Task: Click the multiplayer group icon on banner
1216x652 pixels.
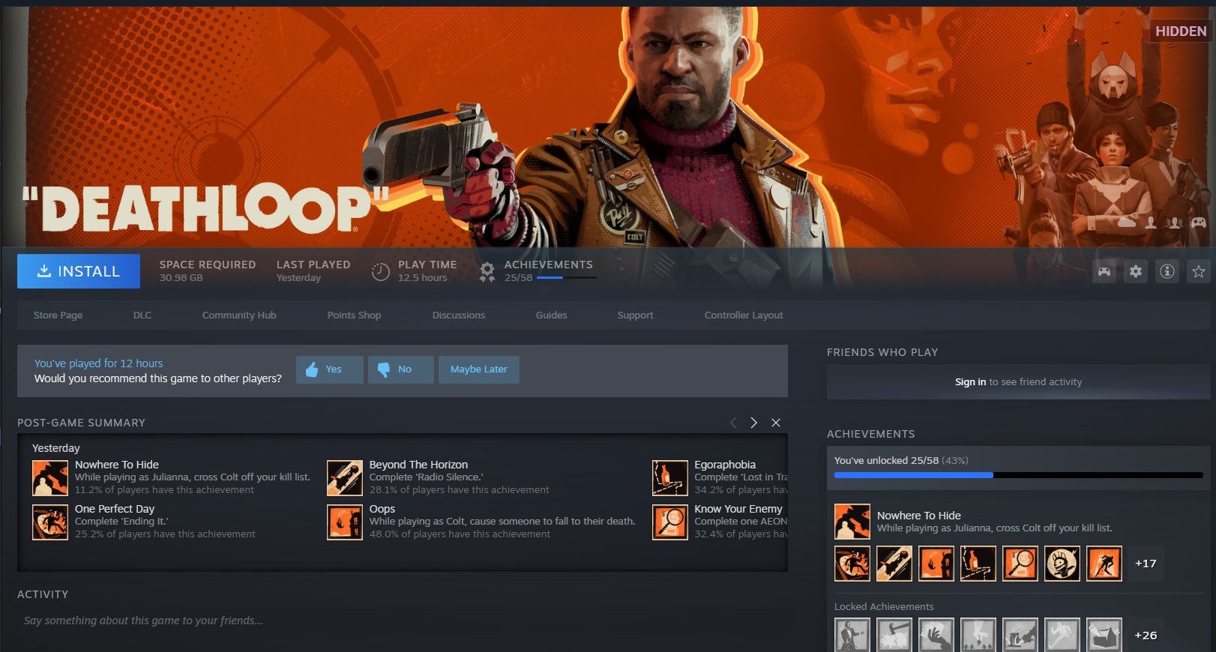Action: coord(1175,223)
